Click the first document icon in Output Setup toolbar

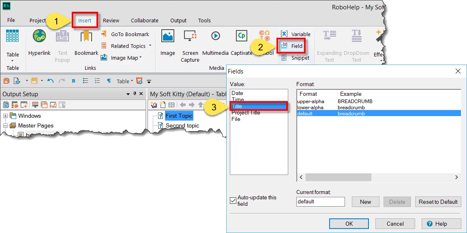coord(6,105)
